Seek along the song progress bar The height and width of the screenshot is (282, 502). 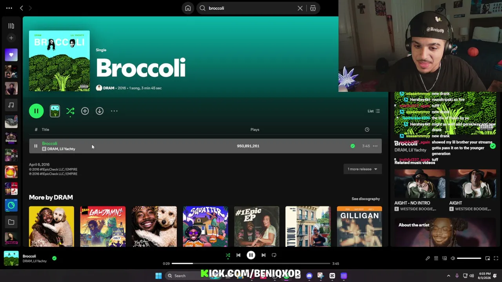tap(251, 264)
